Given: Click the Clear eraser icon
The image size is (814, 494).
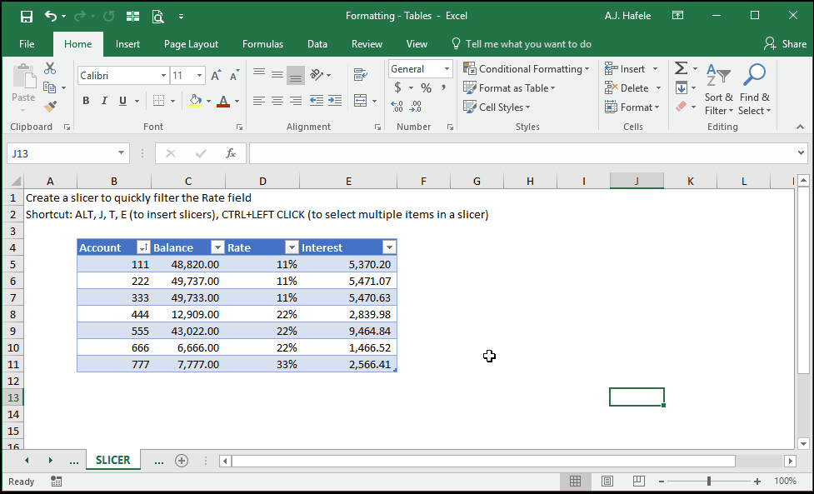Looking at the screenshot, I should 681,107.
